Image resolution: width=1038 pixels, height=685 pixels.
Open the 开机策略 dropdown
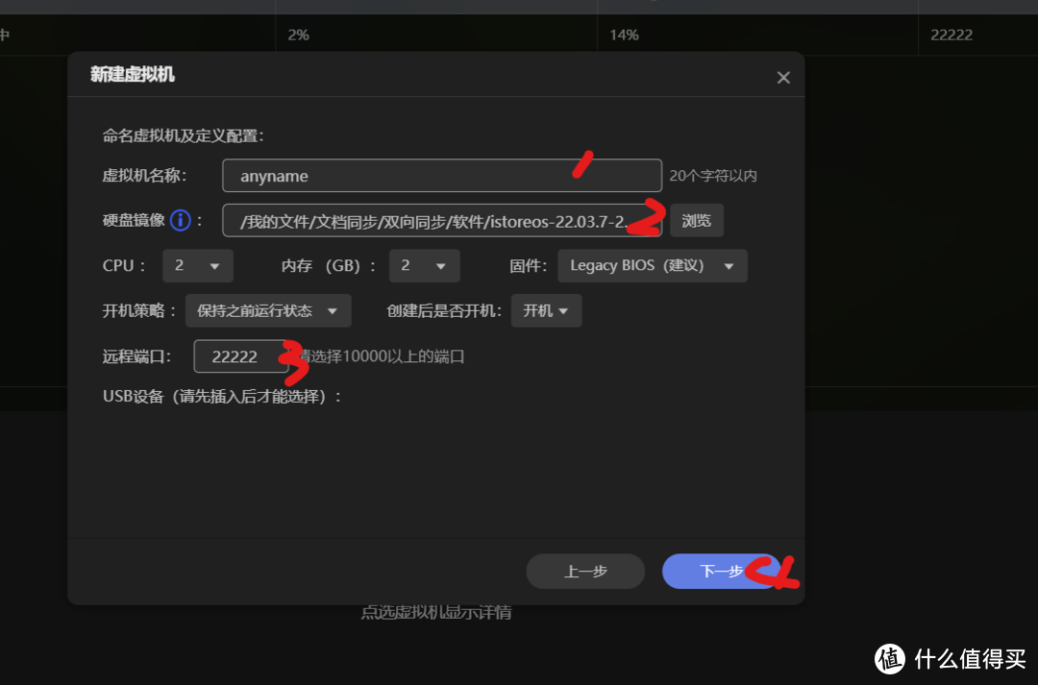pyautogui.click(x=268, y=310)
